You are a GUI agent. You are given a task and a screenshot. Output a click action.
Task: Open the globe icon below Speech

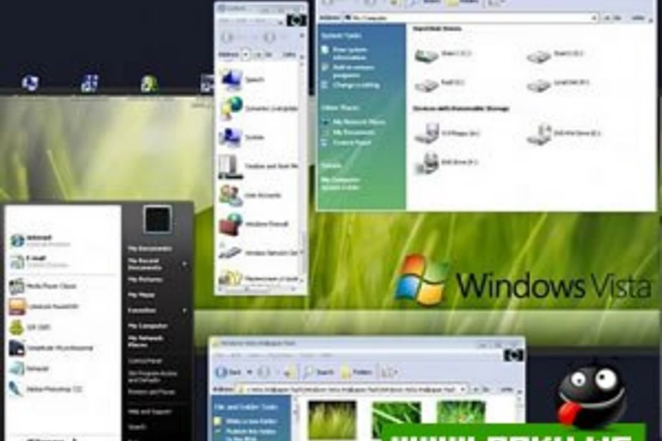point(232,108)
